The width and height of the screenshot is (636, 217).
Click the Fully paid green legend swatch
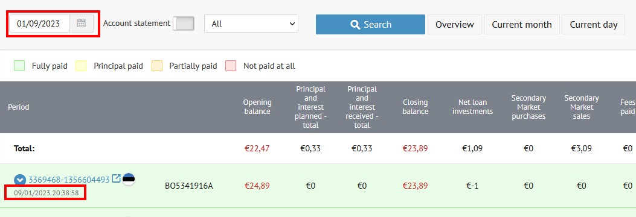[x=19, y=66]
